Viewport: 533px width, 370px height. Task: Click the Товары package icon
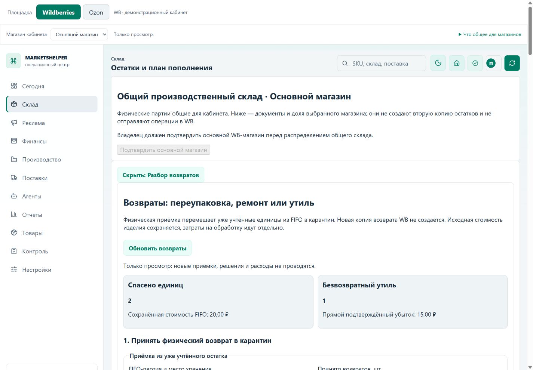click(14, 232)
